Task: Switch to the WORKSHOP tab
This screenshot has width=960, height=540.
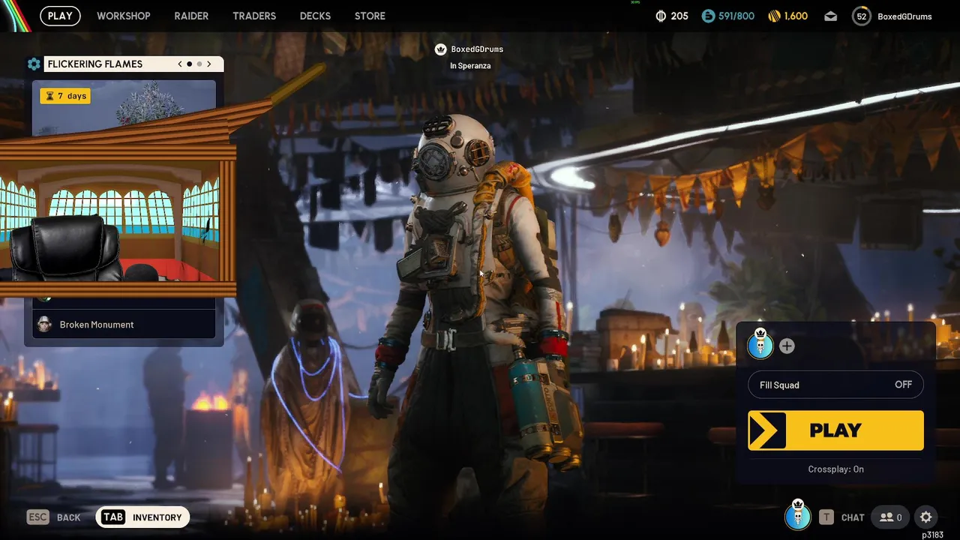Action: pyautogui.click(x=124, y=16)
